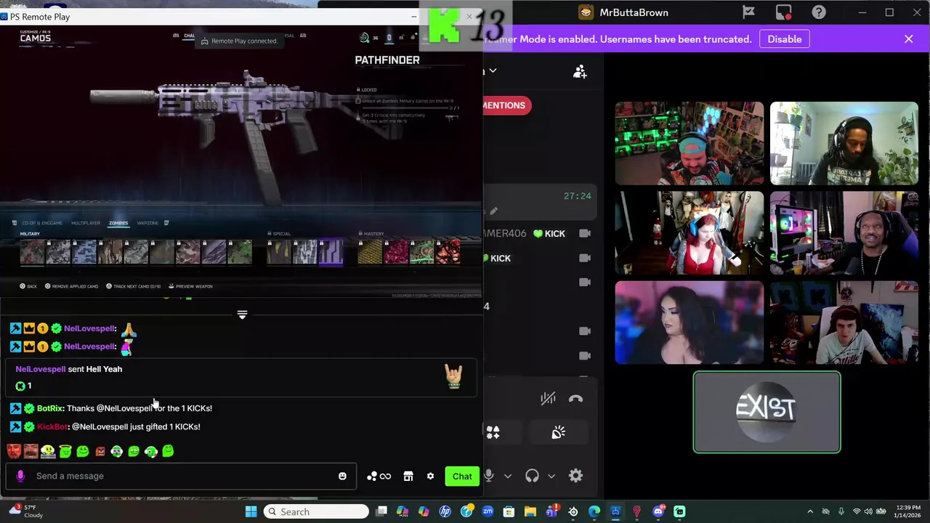The width and height of the screenshot is (930, 523).
Task: Select the video tile of the red-haired streamer
Action: click(x=690, y=233)
